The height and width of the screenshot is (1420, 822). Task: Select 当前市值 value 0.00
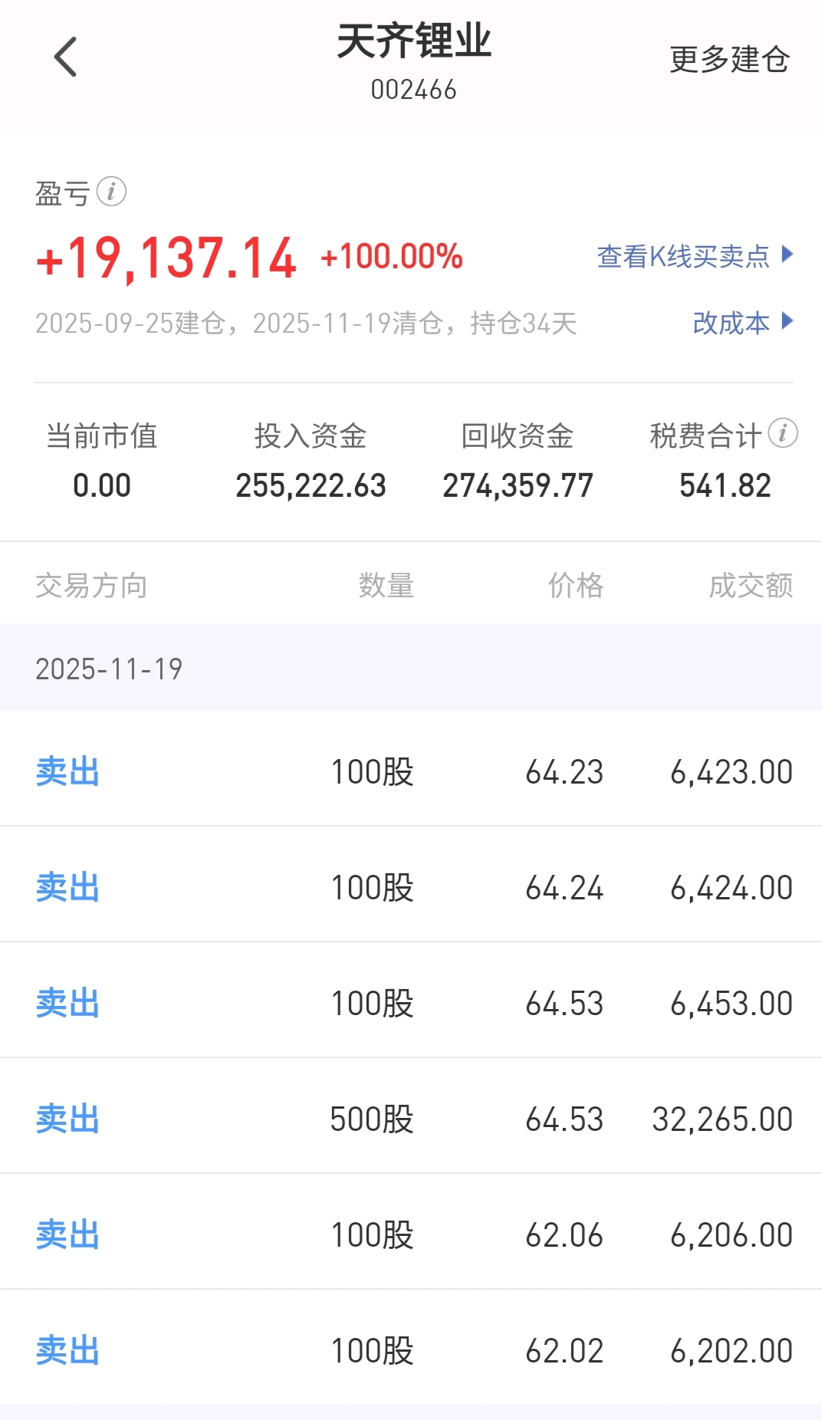[102, 485]
